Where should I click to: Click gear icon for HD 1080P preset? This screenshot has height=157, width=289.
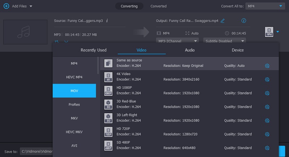coord(267,93)
